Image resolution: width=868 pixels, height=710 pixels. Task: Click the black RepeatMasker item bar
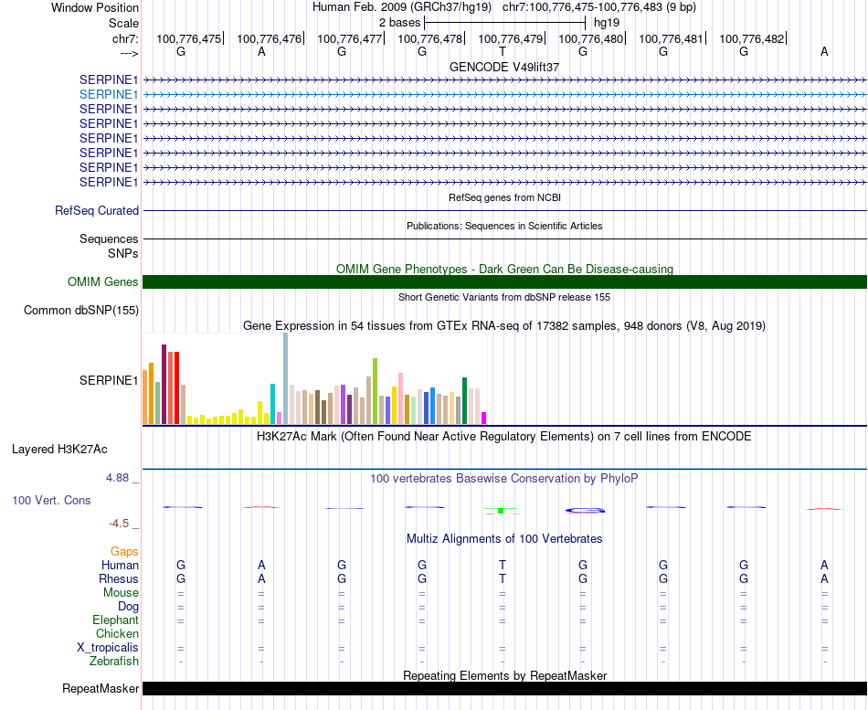tap(504, 688)
